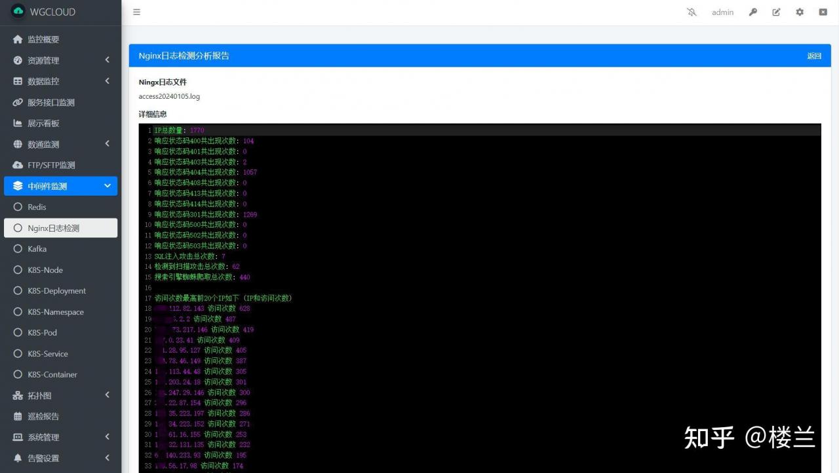Screen dimensions: 839x473
Task: Click the circle icon beside K8S-Service
Action: [18, 353]
